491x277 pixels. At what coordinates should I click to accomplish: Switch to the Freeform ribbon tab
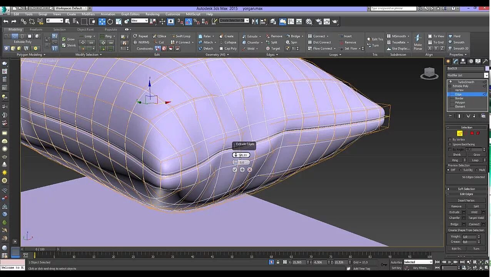[x=36, y=30]
